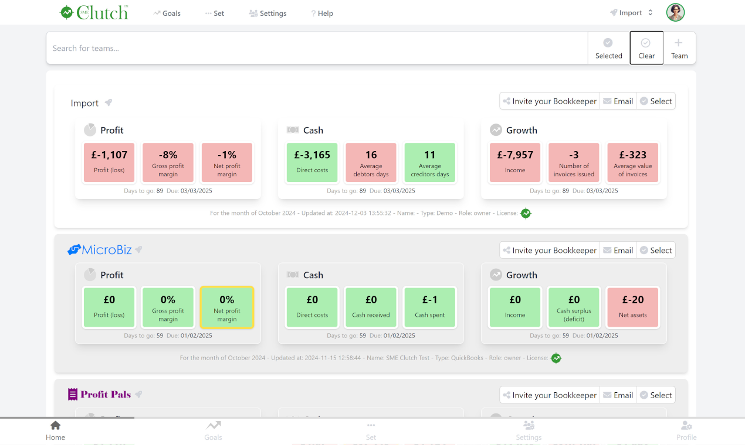The height and width of the screenshot is (445, 745).
Task: Select the Import team
Action: [x=656, y=101]
